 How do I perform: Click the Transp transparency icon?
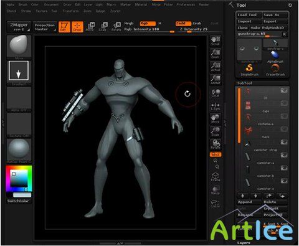pyautogui.click(x=216, y=190)
